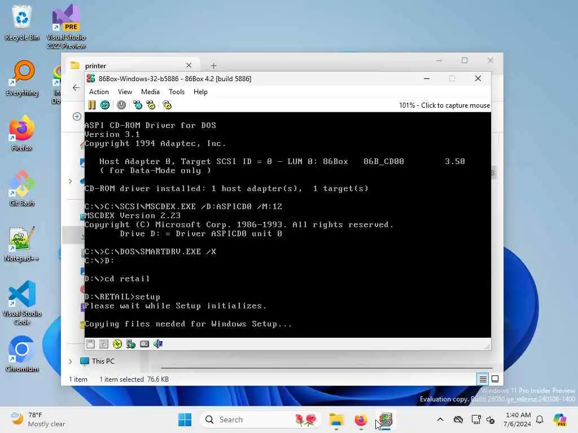Open Help menu in 86Box
This screenshot has height=433, width=578.
(200, 92)
